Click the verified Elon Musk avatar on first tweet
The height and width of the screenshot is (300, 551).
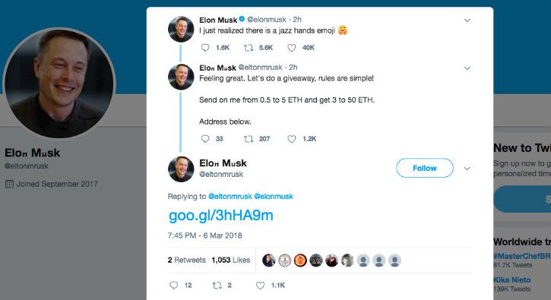pyautogui.click(x=181, y=29)
